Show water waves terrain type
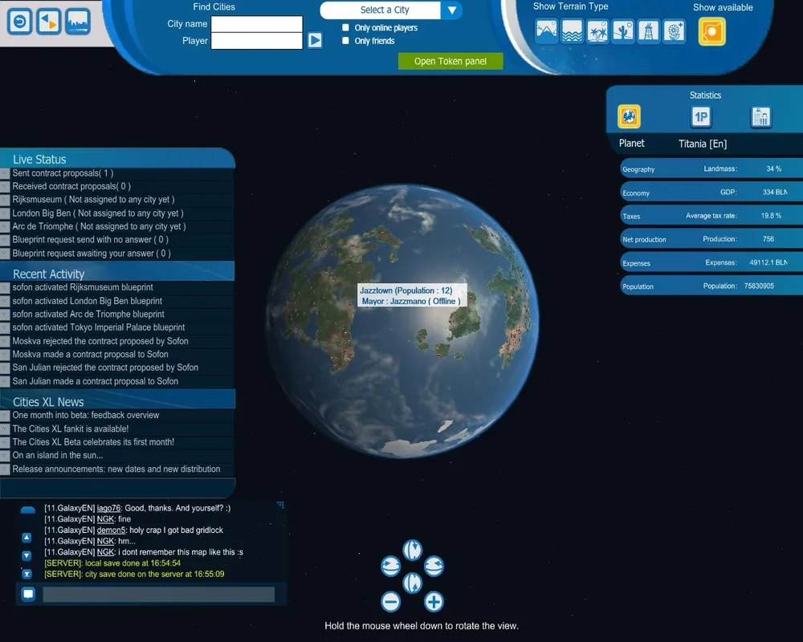Viewport: 803px width, 642px height. coord(572,31)
